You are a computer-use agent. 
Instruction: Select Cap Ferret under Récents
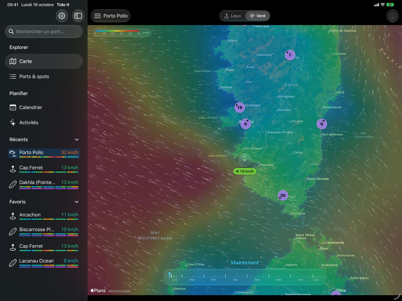click(44, 169)
